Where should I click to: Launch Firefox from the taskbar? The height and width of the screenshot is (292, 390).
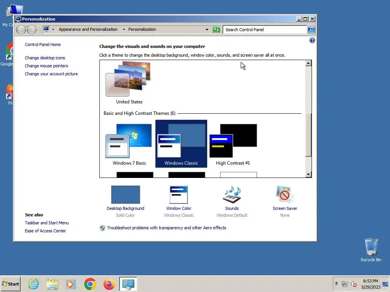pyautogui.click(x=109, y=284)
